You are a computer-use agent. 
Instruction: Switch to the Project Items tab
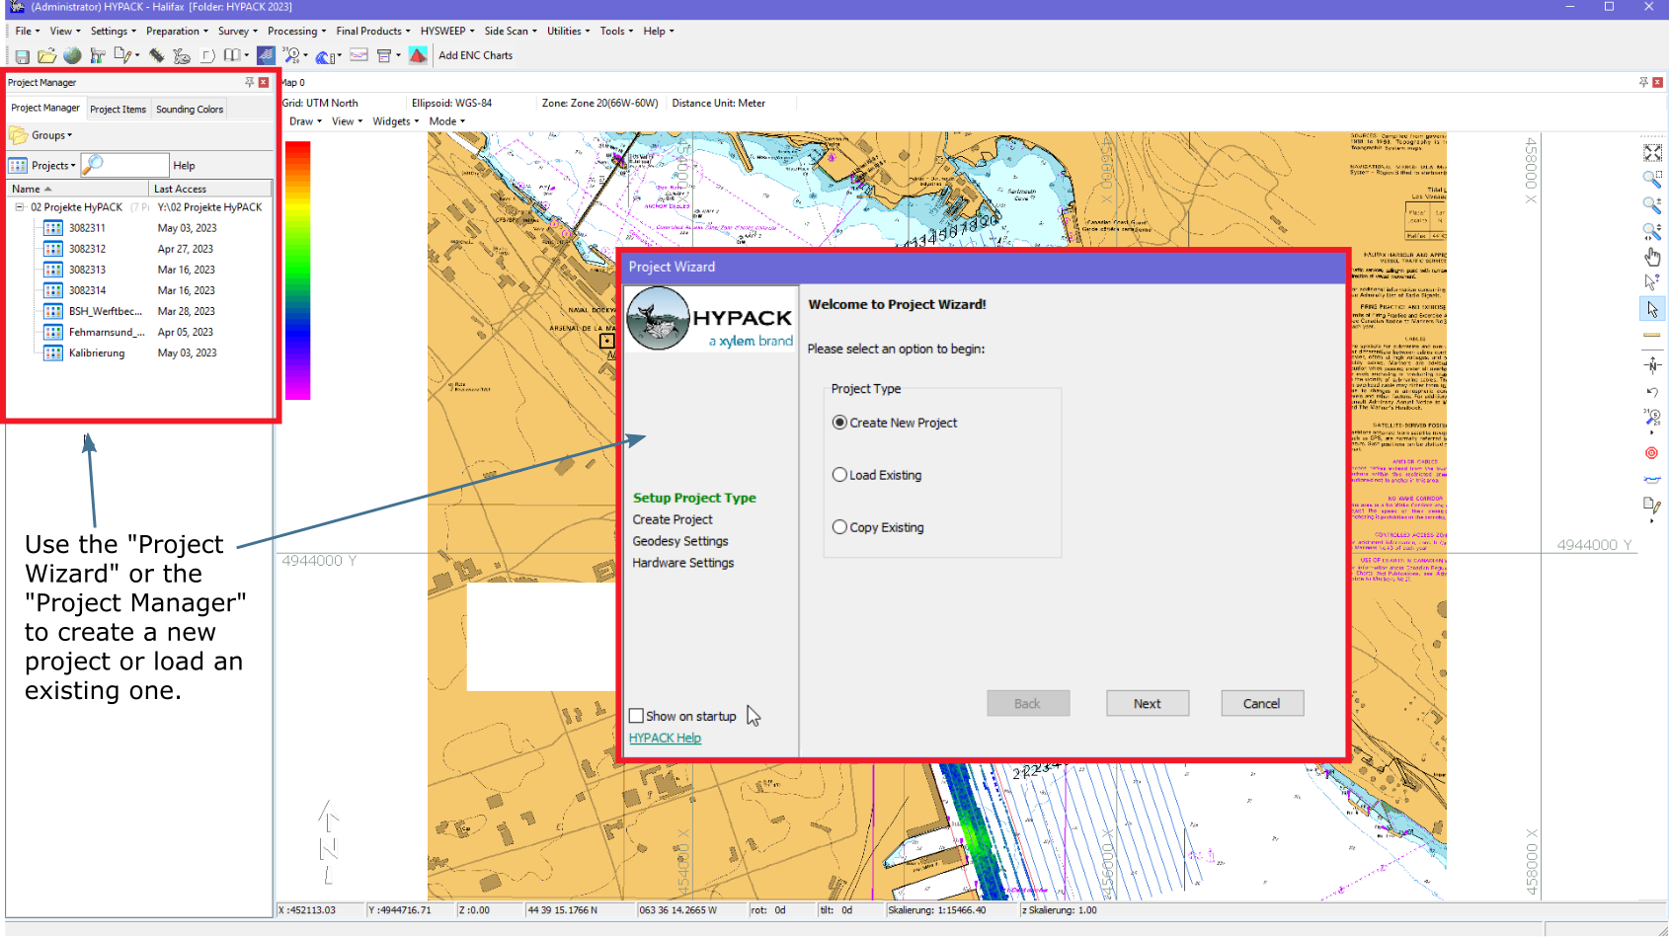pos(118,110)
